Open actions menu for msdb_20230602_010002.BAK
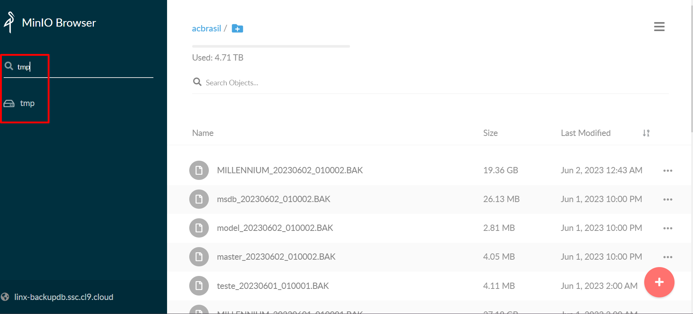The height and width of the screenshot is (314, 693). 667,199
